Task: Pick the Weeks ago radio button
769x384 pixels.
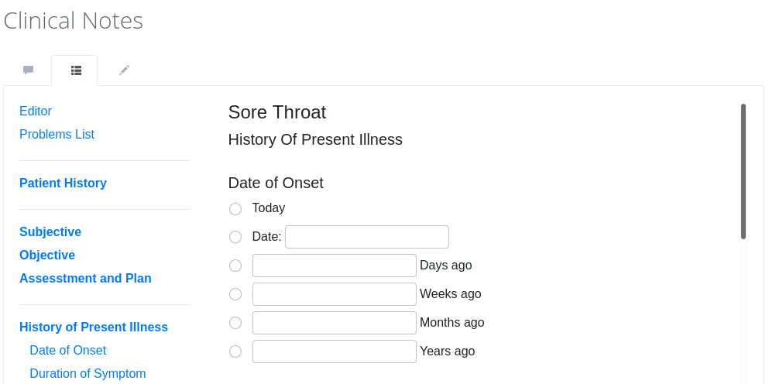Action: [235, 294]
